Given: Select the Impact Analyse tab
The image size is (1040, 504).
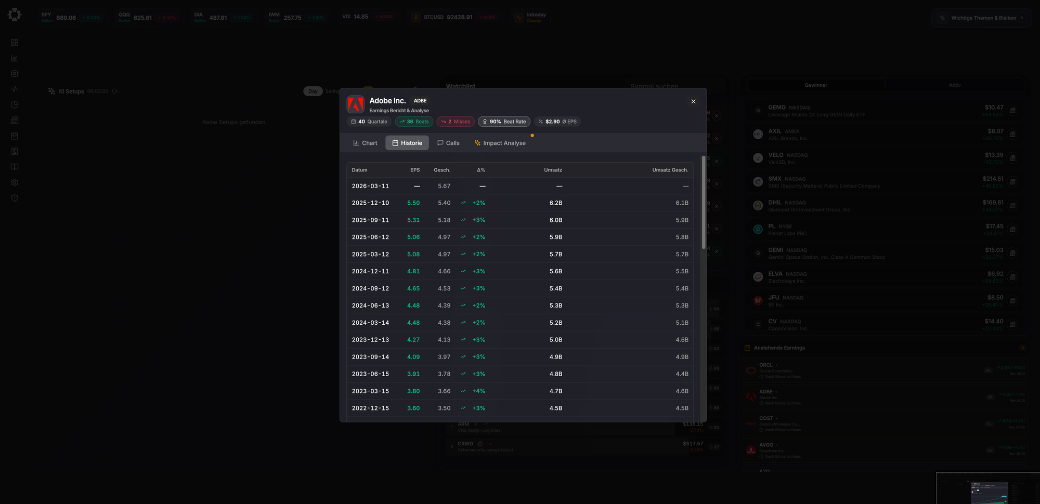Looking at the screenshot, I should click(x=500, y=143).
